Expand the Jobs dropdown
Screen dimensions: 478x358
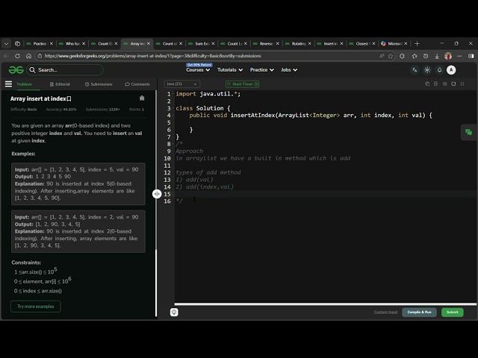289,70
